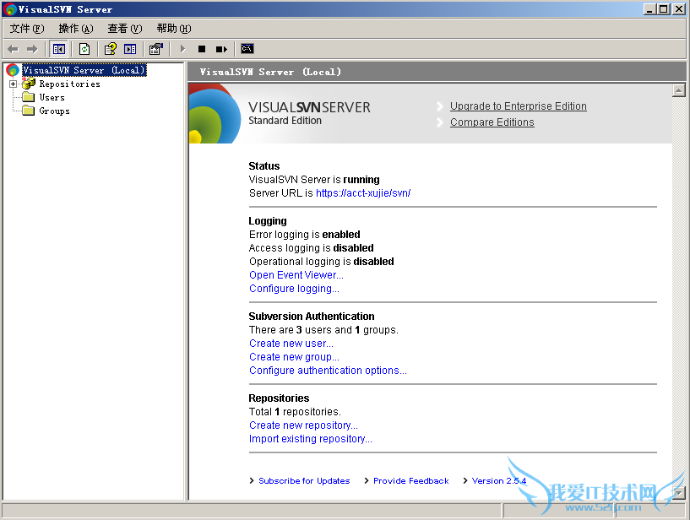690x520 pixels.
Task: Open the Help toolbar icon
Action: (x=111, y=49)
